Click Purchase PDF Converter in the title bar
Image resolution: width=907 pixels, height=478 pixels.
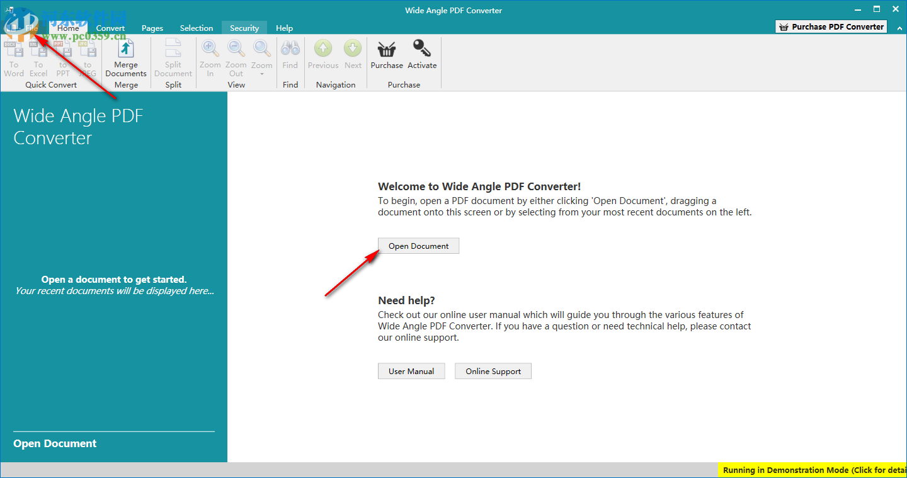click(x=830, y=26)
